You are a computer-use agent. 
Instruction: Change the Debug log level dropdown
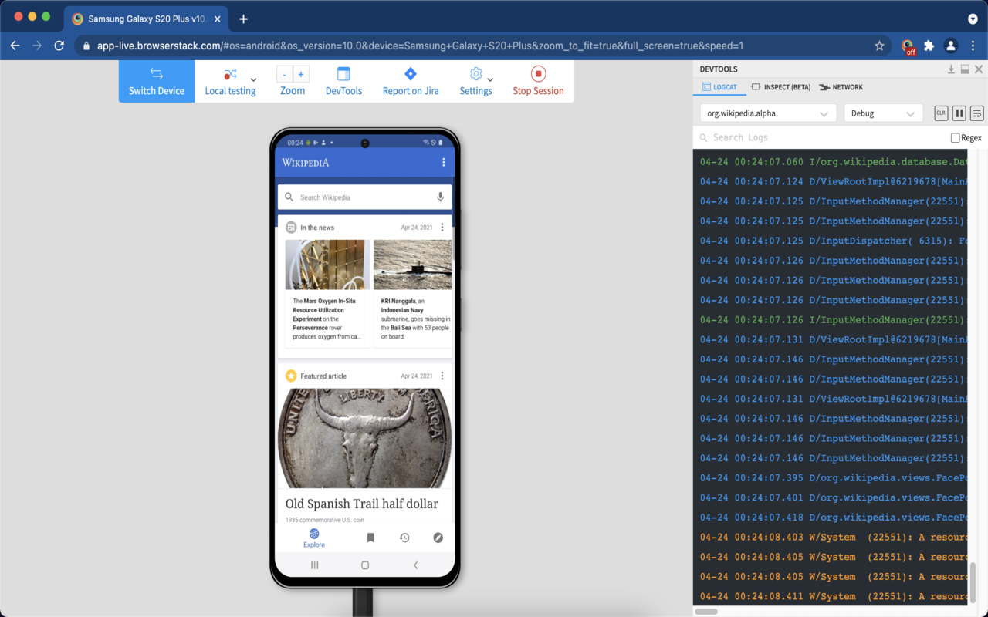click(x=882, y=113)
